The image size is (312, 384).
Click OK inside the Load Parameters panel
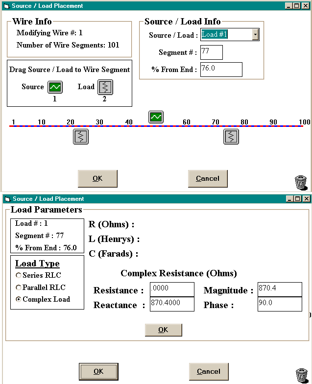pyautogui.click(x=163, y=330)
